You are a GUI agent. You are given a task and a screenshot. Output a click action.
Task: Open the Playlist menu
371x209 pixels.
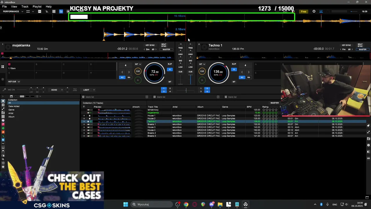(37, 6)
